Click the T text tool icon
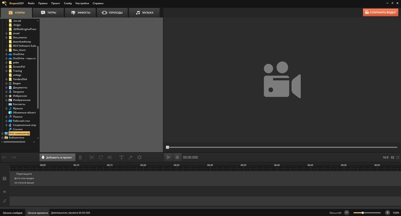401x216 pixels. point(121,157)
